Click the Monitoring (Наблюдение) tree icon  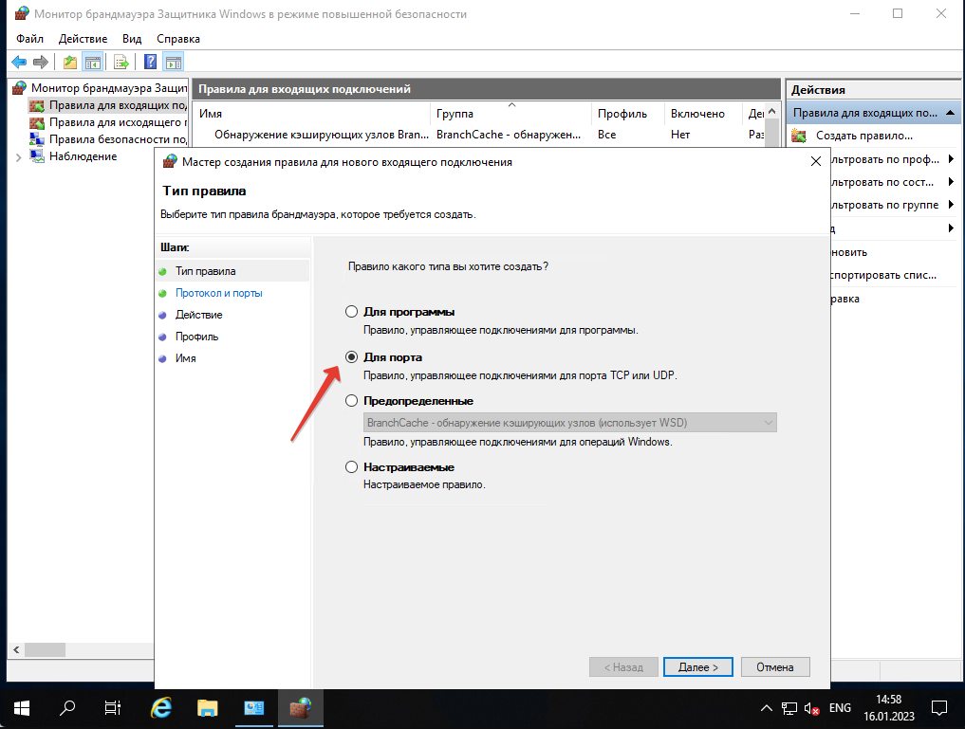coord(37,156)
